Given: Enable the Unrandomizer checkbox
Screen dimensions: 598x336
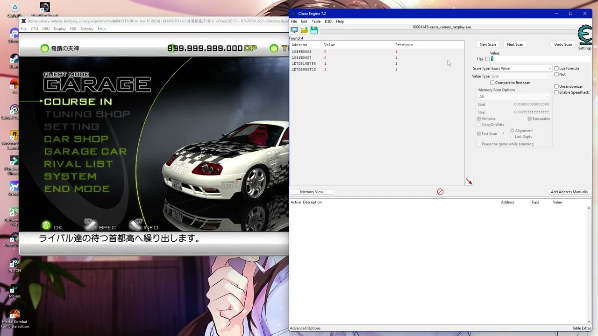Looking at the screenshot, I should tap(556, 86).
